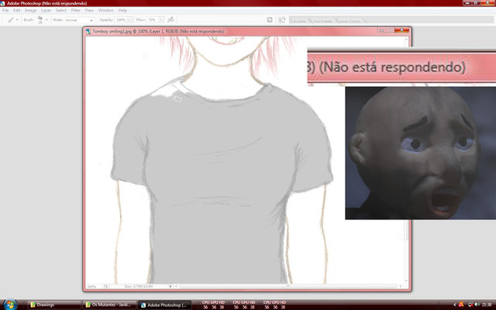Click the status bar icon beside the zoom field
496x310 pixels.
106,287
